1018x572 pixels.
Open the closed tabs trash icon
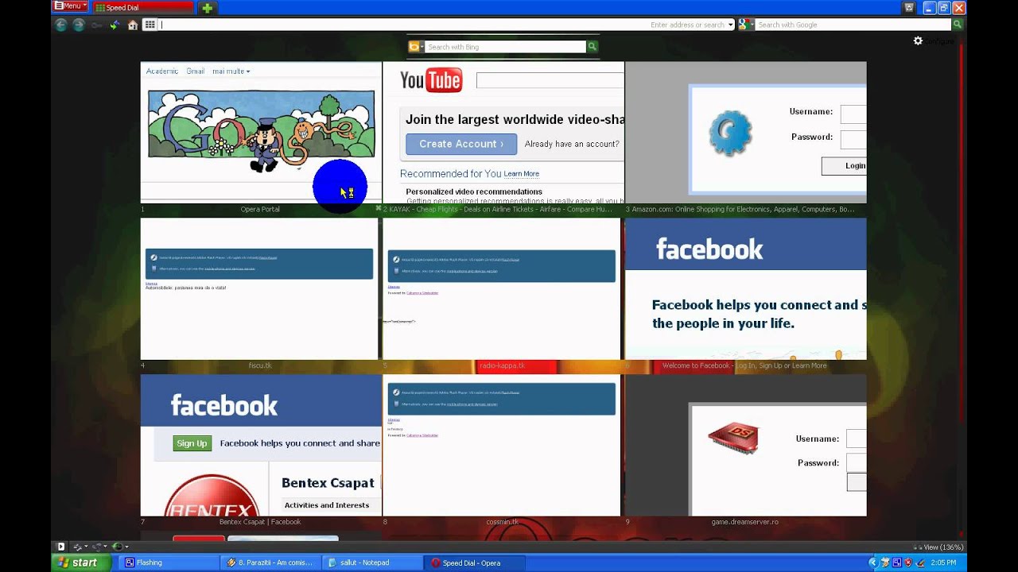click(909, 8)
